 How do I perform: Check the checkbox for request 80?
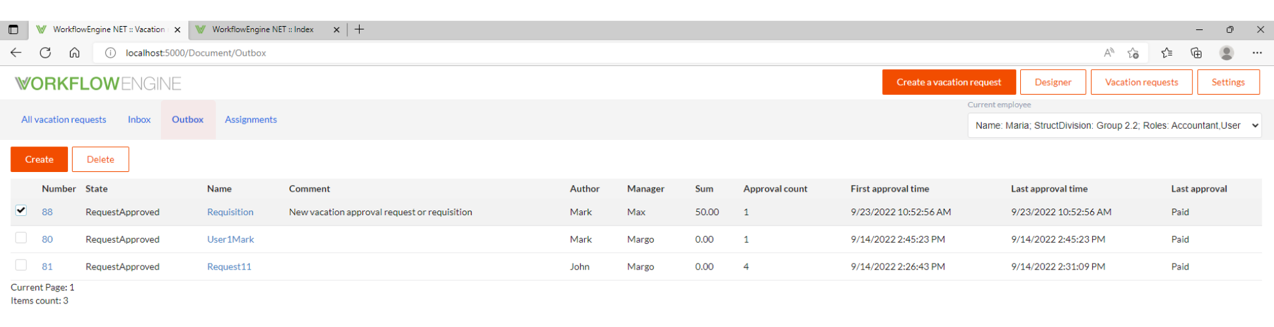21,238
